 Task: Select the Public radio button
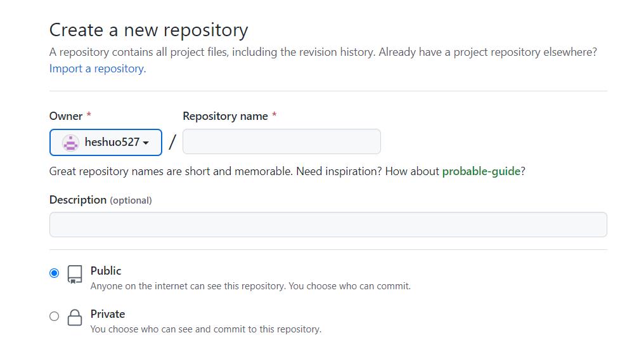point(54,273)
